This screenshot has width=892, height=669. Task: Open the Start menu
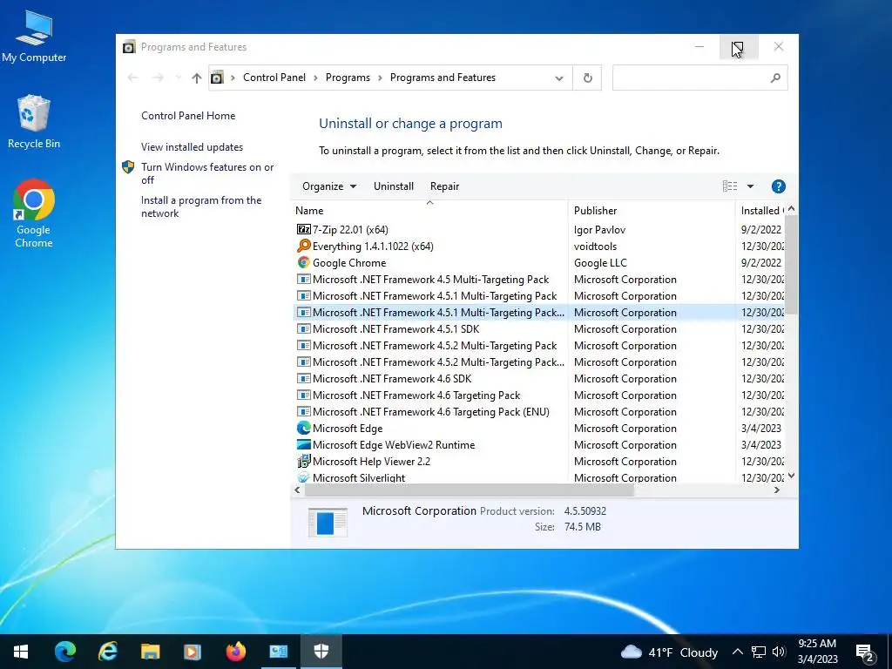21,652
